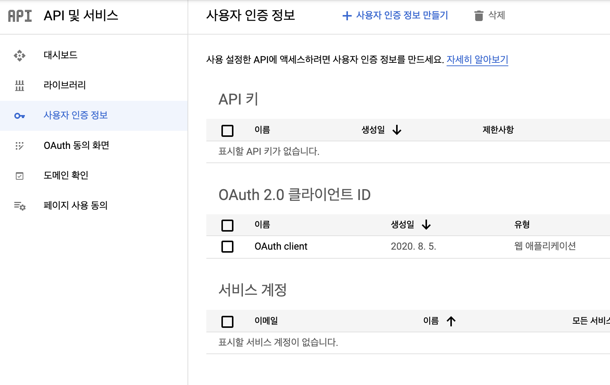The height and width of the screenshot is (385, 610).
Task: Click the OAuth 동의 화면 sidebar icon
Action: (20, 146)
